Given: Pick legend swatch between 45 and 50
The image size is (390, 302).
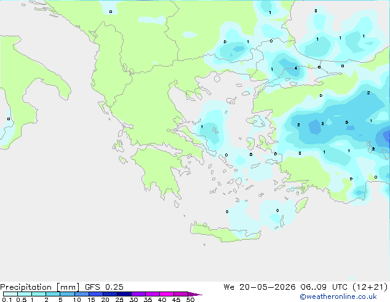Looking at the screenshot, I should pyautogui.click(x=181, y=294).
